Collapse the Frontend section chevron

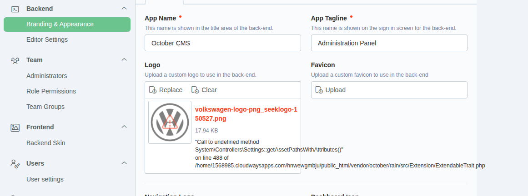point(124,127)
